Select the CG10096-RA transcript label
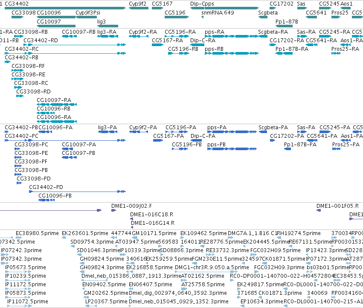This screenshot has height=308, width=363. coord(54,117)
